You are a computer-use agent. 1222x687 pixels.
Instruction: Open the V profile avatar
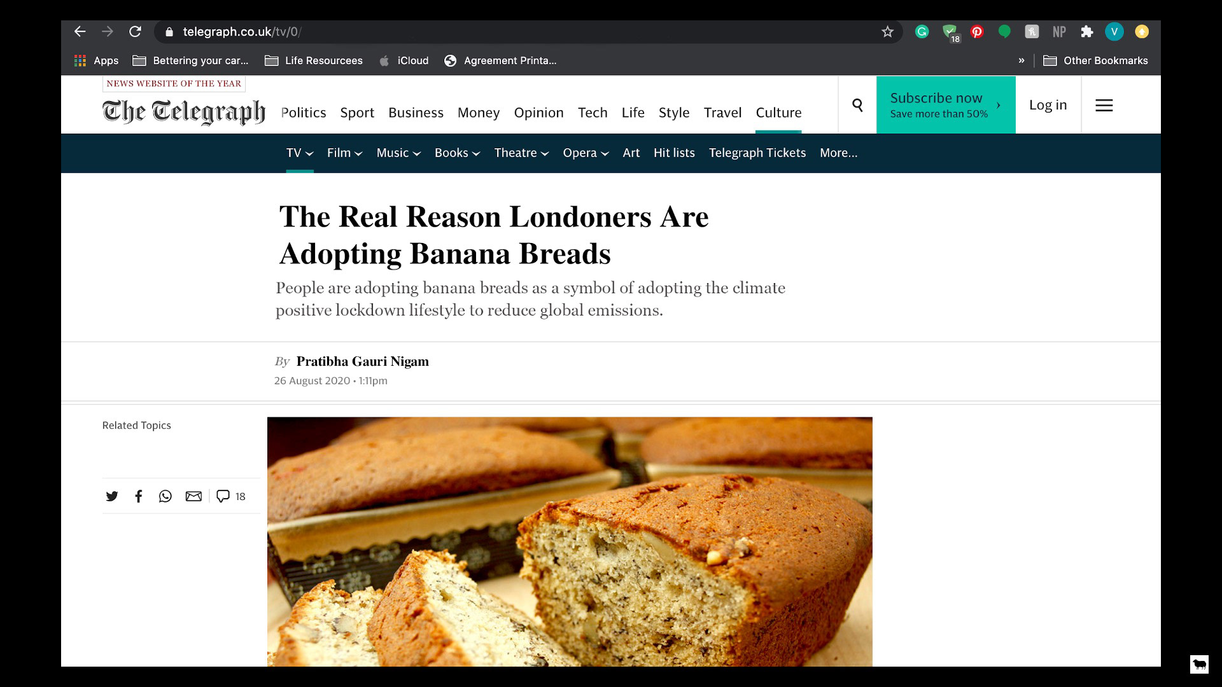pos(1114,31)
